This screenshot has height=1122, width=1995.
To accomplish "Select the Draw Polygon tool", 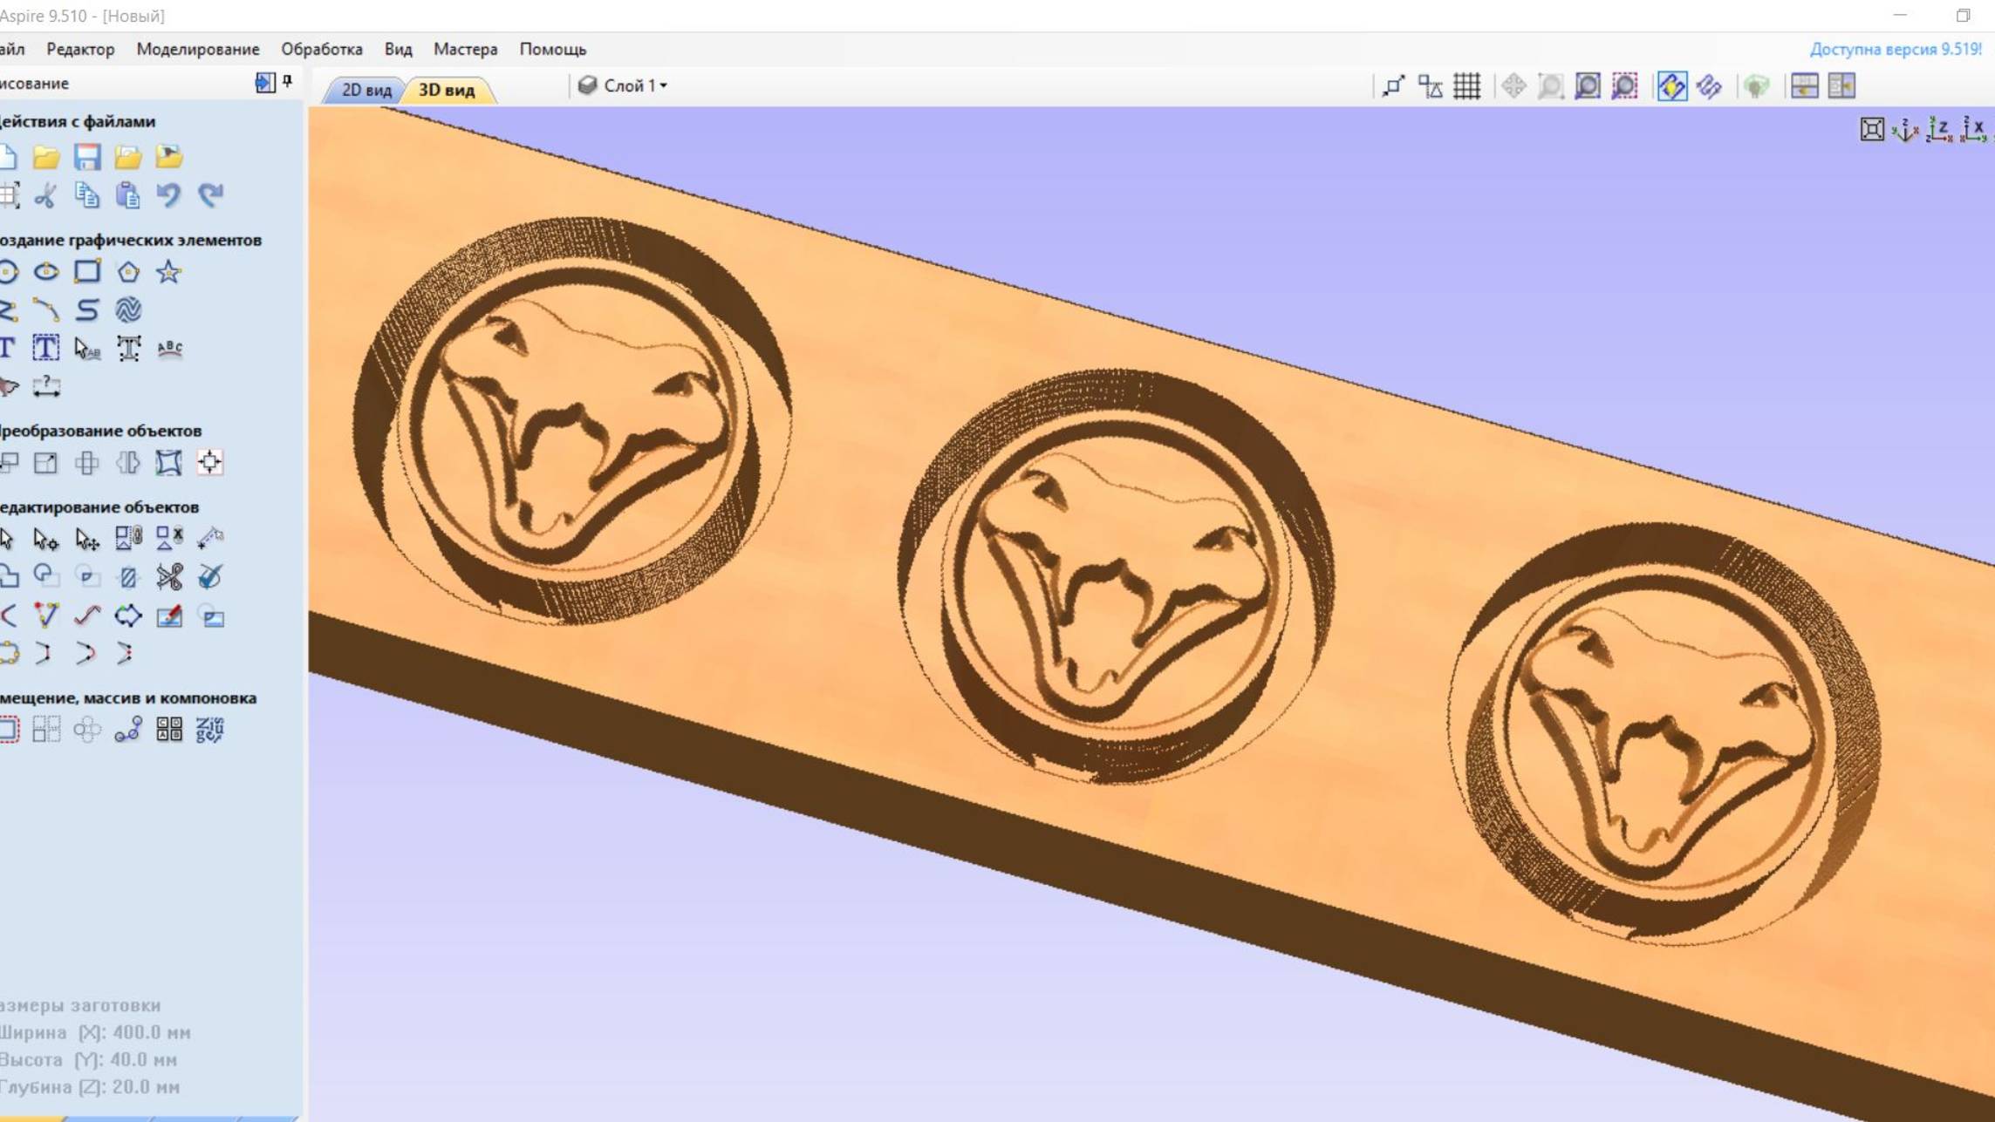I will tap(128, 272).
